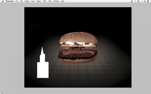Open the Filter menu
151x94 pixels.
point(45,1)
